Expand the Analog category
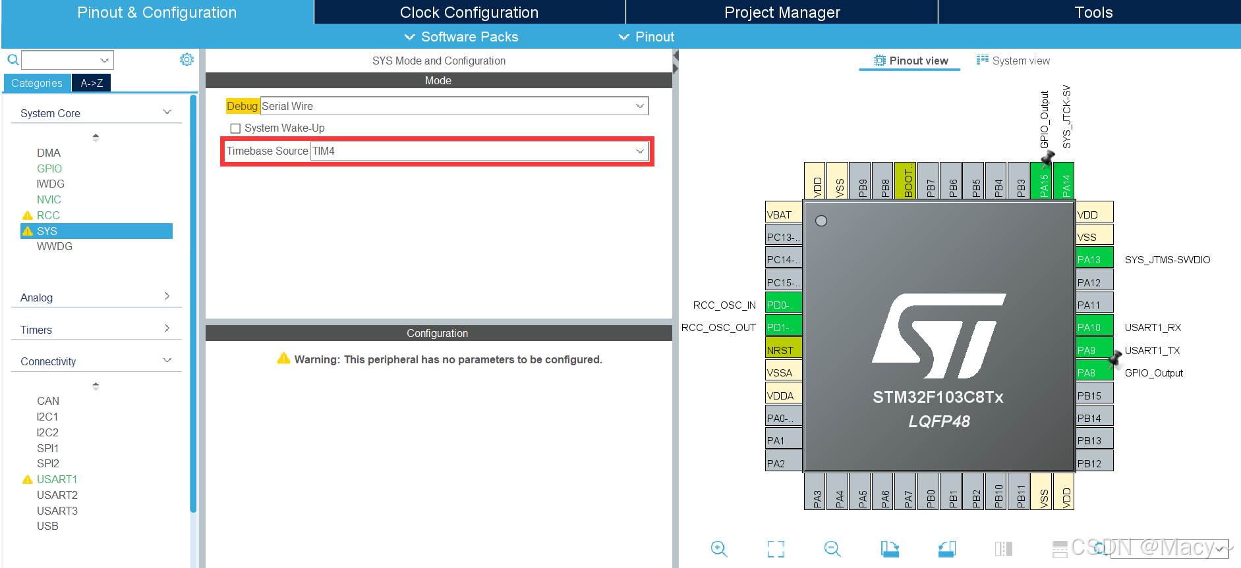This screenshot has width=1241, height=568. point(167,297)
